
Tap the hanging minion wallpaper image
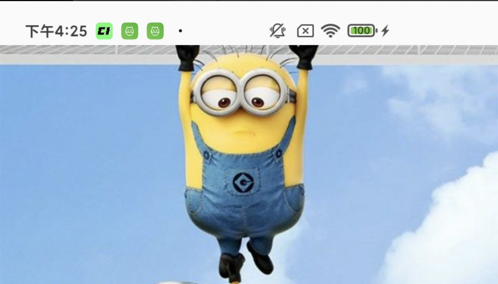(249, 164)
